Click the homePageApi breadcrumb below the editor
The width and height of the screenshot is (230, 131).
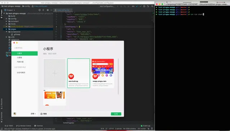(69, 123)
